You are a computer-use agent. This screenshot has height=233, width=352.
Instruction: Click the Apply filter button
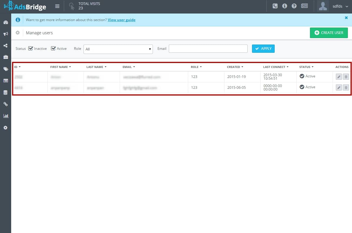click(263, 49)
